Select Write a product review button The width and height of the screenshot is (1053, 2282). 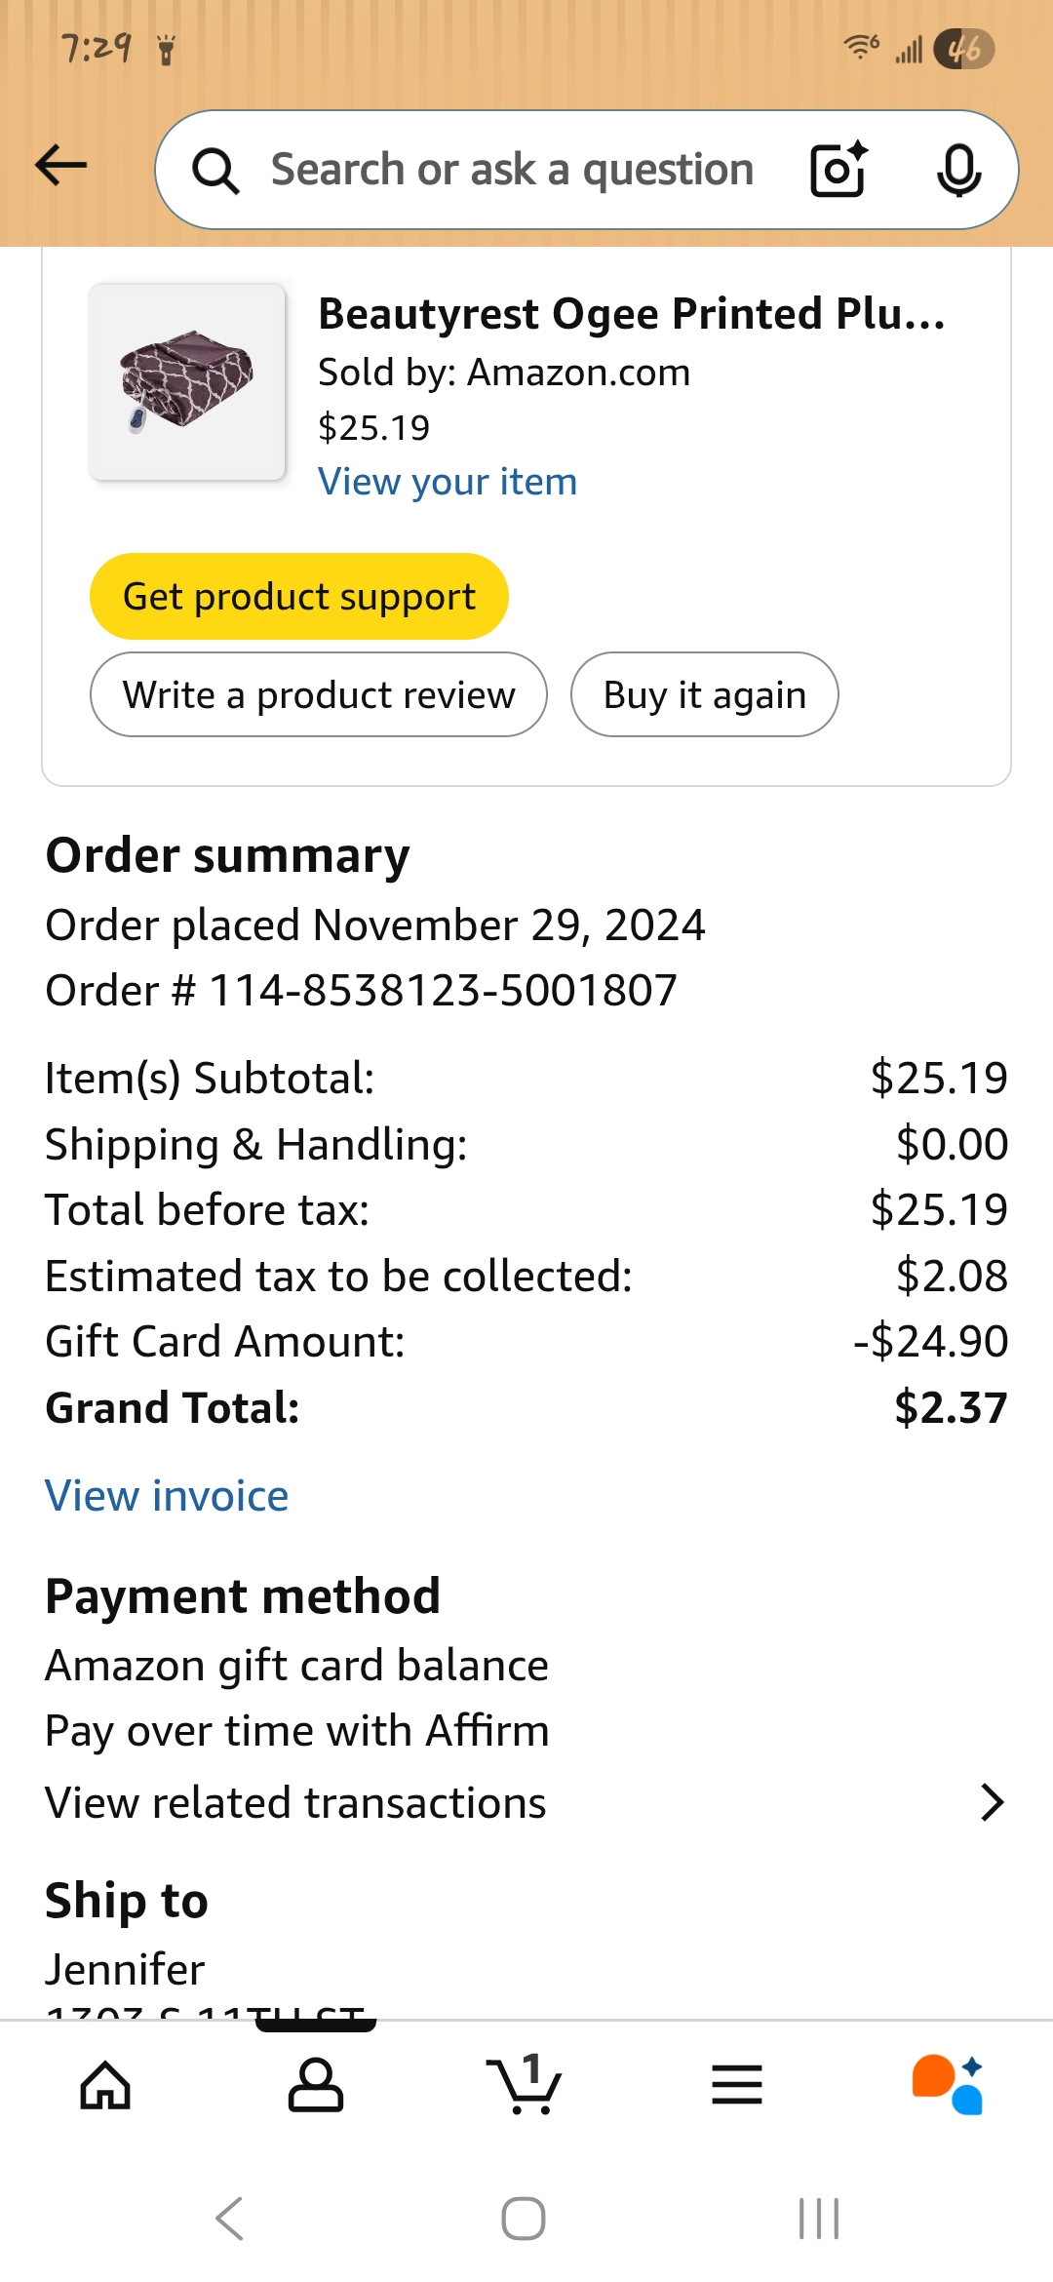click(x=319, y=694)
